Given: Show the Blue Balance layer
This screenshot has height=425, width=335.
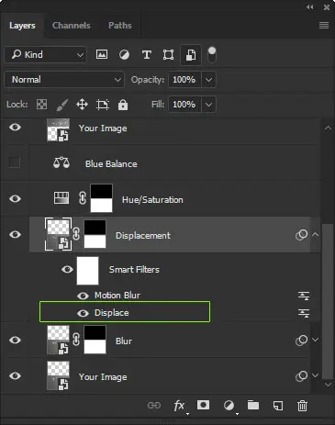Looking at the screenshot, I should pos(15,162).
